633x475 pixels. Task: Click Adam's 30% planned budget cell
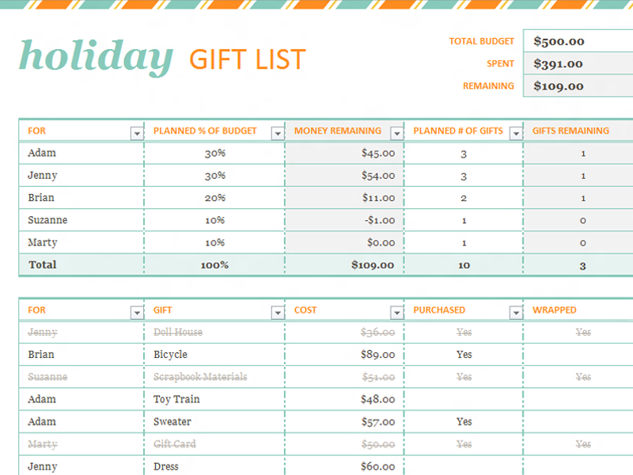coord(214,153)
